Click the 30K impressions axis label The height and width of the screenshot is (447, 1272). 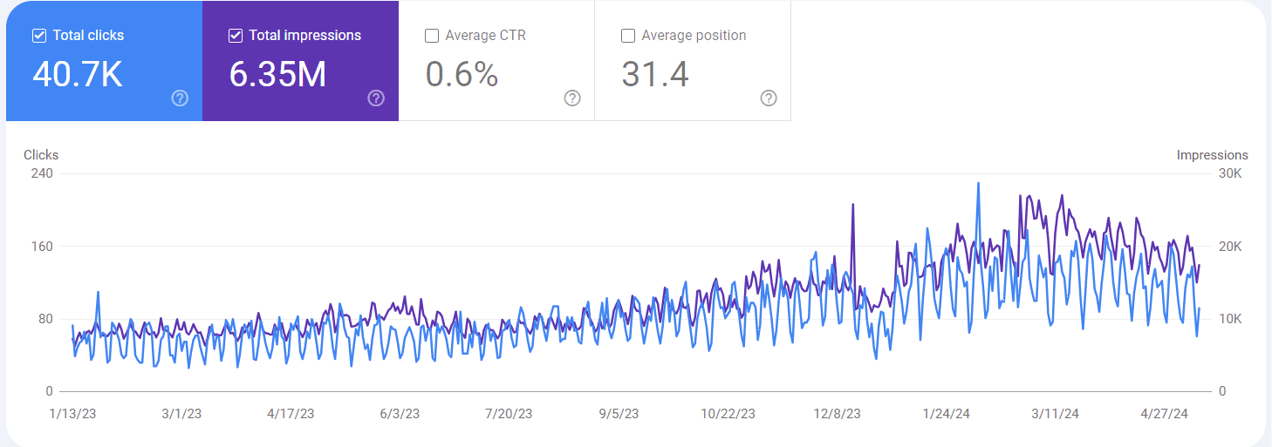click(1230, 173)
